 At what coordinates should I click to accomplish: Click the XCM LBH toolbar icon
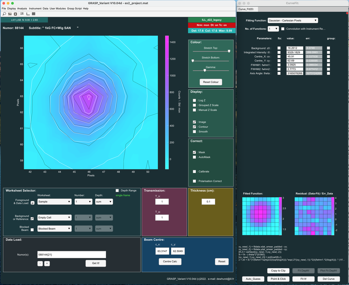pyautogui.click(x=22, y=14)
